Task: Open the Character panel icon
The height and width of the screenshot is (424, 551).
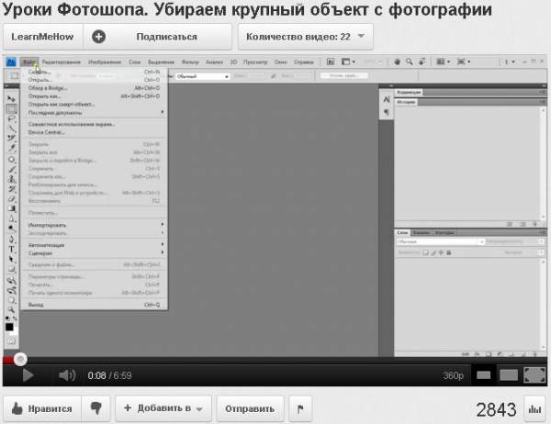Action: pos(387,100)
